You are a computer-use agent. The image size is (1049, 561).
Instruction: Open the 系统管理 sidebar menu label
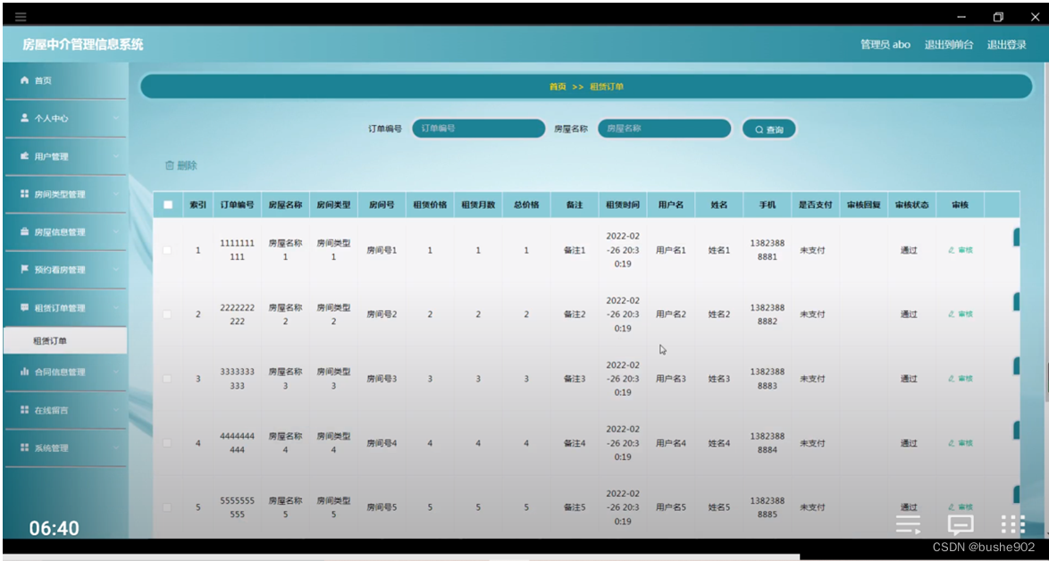point(52,448)
